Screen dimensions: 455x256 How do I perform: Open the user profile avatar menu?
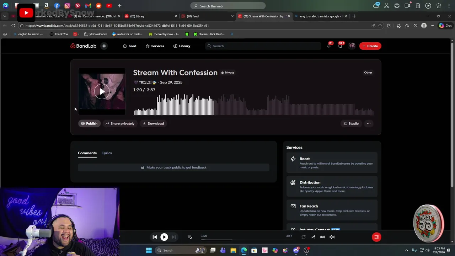pos(352,46)
